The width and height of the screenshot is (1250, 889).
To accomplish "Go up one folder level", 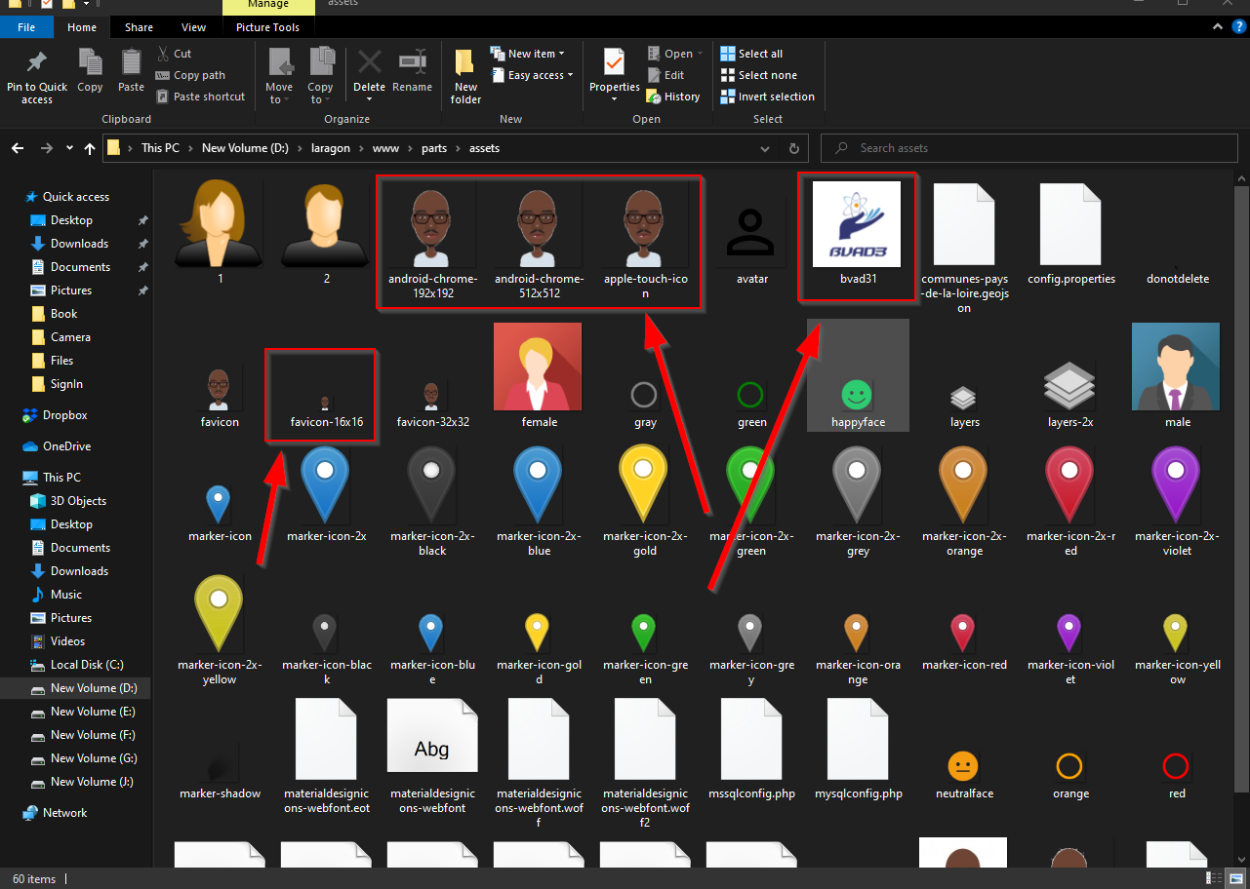I will point(91,148).
